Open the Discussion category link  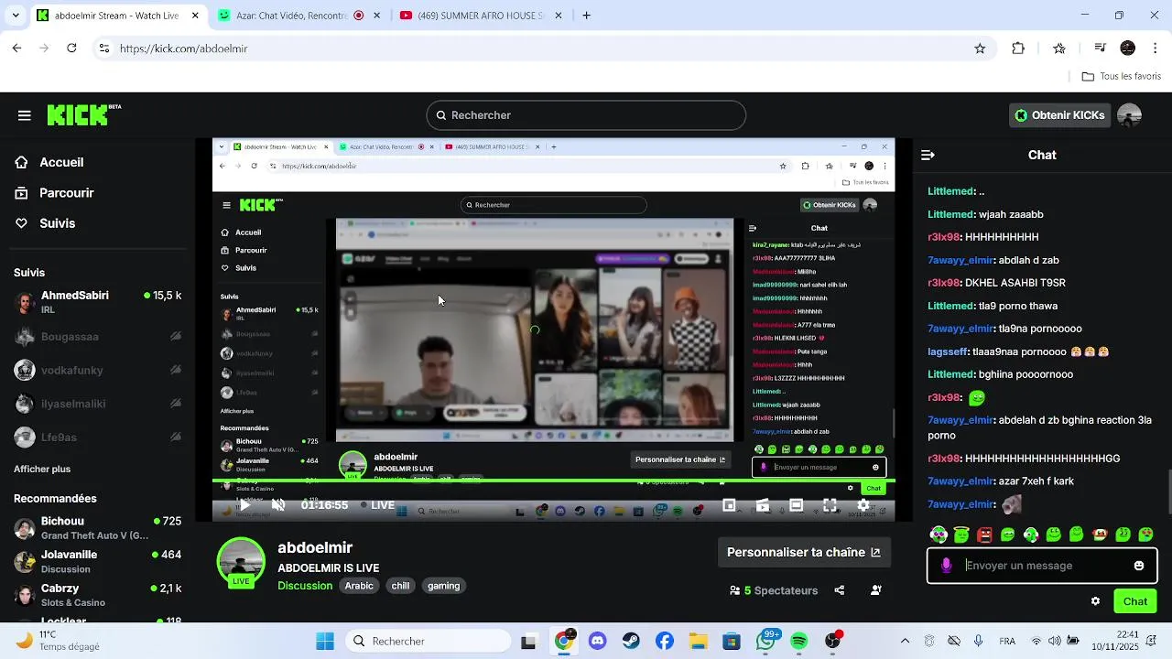pos(305,586)
